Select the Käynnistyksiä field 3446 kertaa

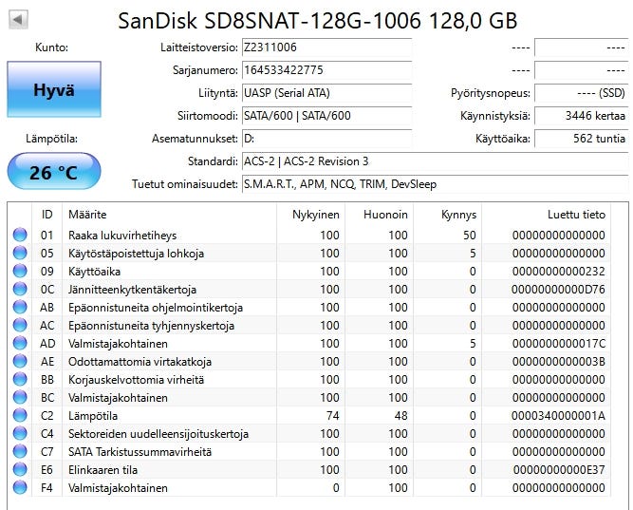click(x=582, y=116)
